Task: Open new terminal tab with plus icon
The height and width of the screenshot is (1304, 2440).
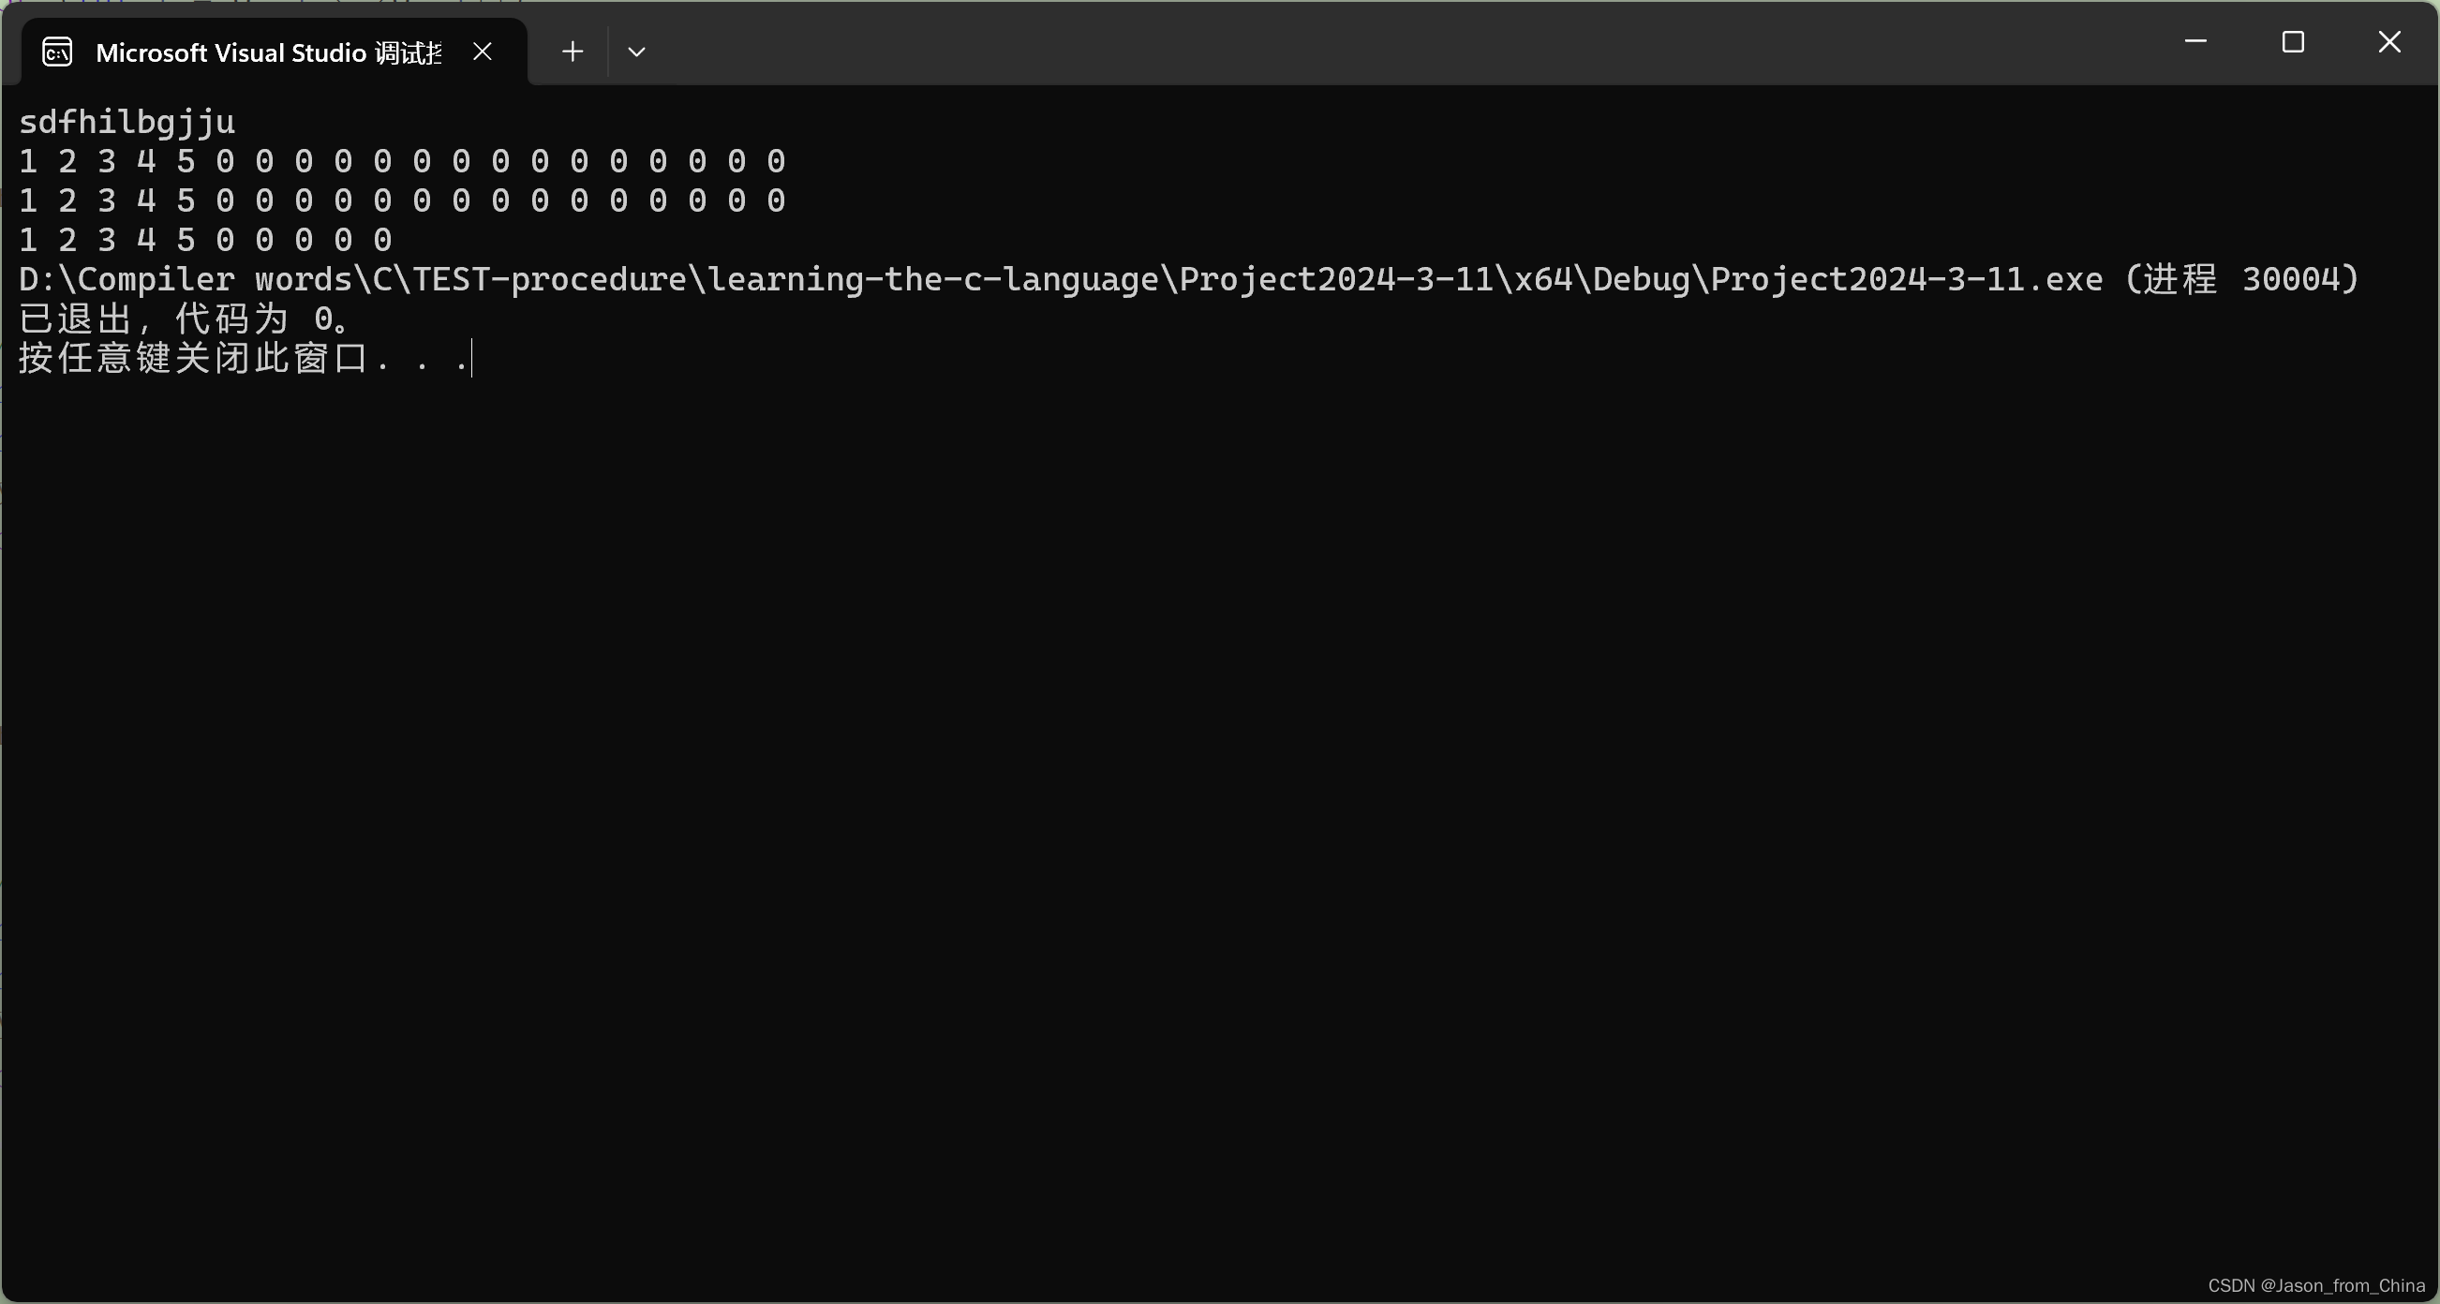Action: [572, 50]
